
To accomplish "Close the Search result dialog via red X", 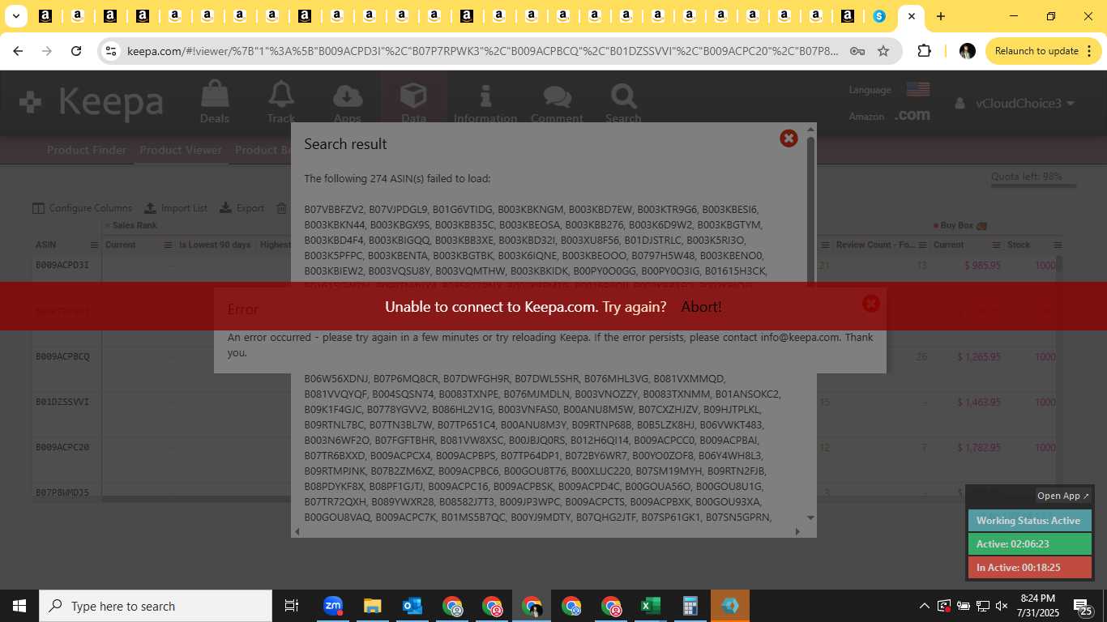I will (x=789, y=138).
